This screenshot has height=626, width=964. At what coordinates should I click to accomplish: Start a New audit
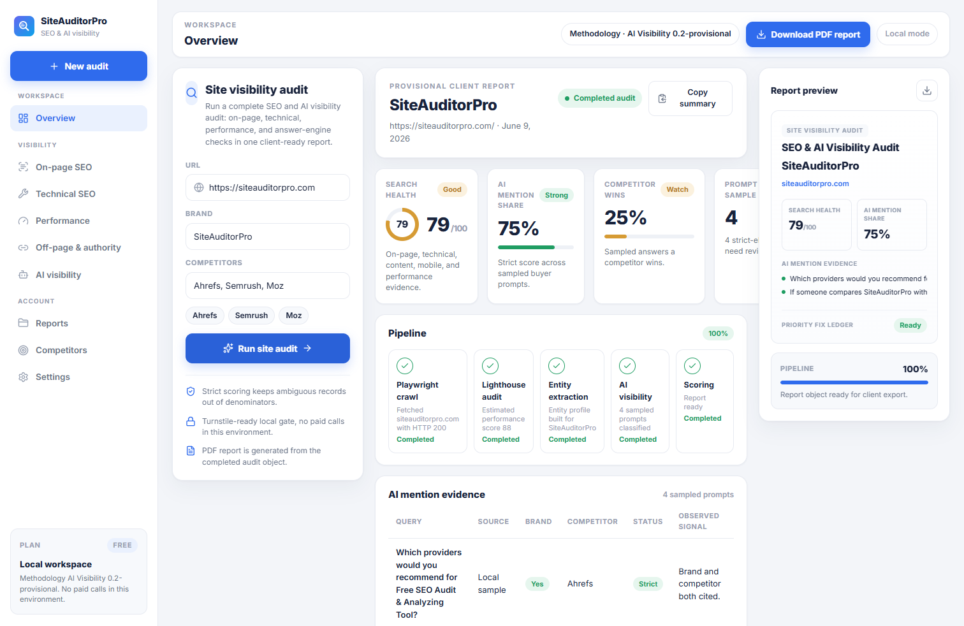[x=78, y=66]
